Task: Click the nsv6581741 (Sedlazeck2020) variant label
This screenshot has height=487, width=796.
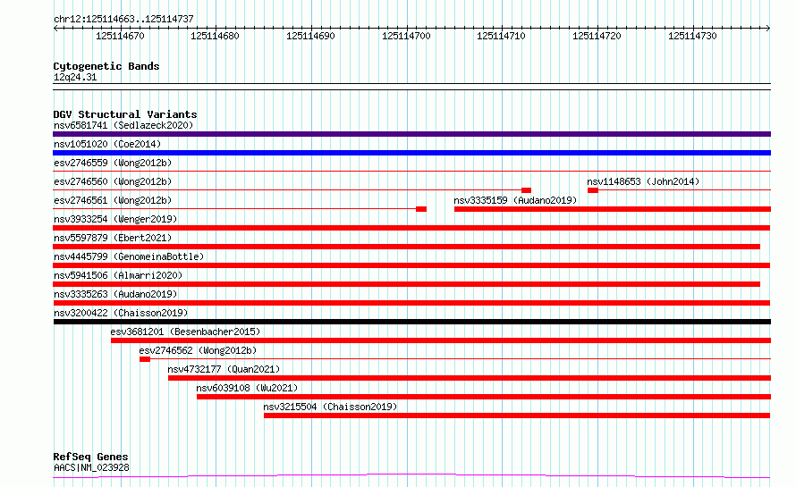Action: point(123,125)
